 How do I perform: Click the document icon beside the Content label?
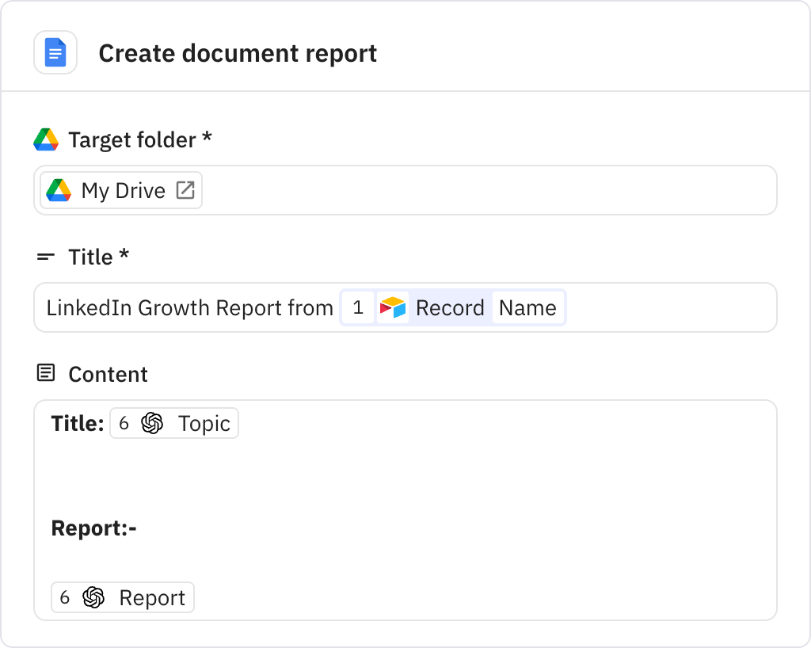click(x=47, y=372)
